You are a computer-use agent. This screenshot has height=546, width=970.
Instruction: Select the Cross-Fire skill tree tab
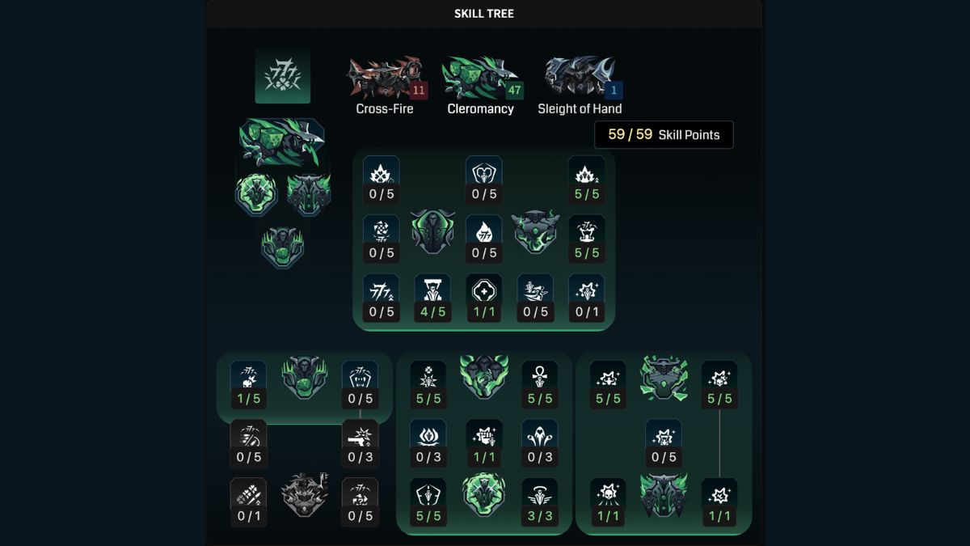385,86
